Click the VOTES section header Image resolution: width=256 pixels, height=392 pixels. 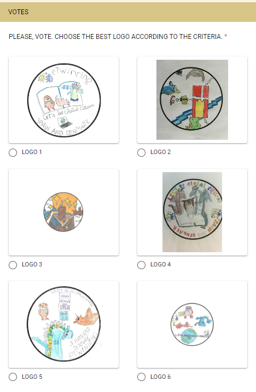[x=128, y=12]
